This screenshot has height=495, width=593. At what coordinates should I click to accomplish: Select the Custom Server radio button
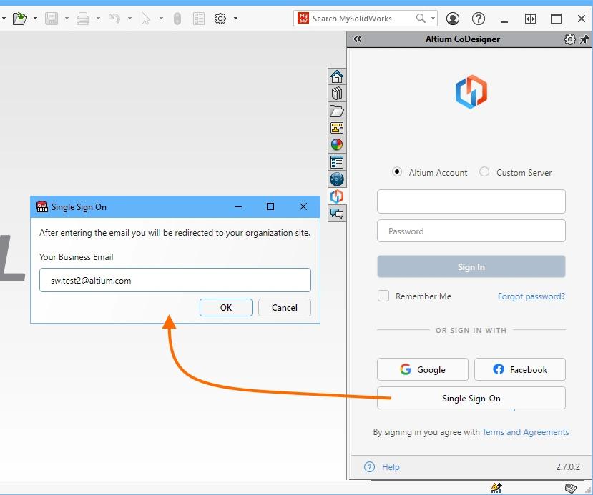[x=484, y=172]
